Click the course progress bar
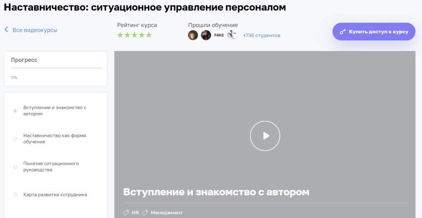 tap(56, 68)
